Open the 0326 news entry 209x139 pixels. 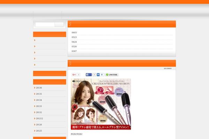click(x=74, y=47)
